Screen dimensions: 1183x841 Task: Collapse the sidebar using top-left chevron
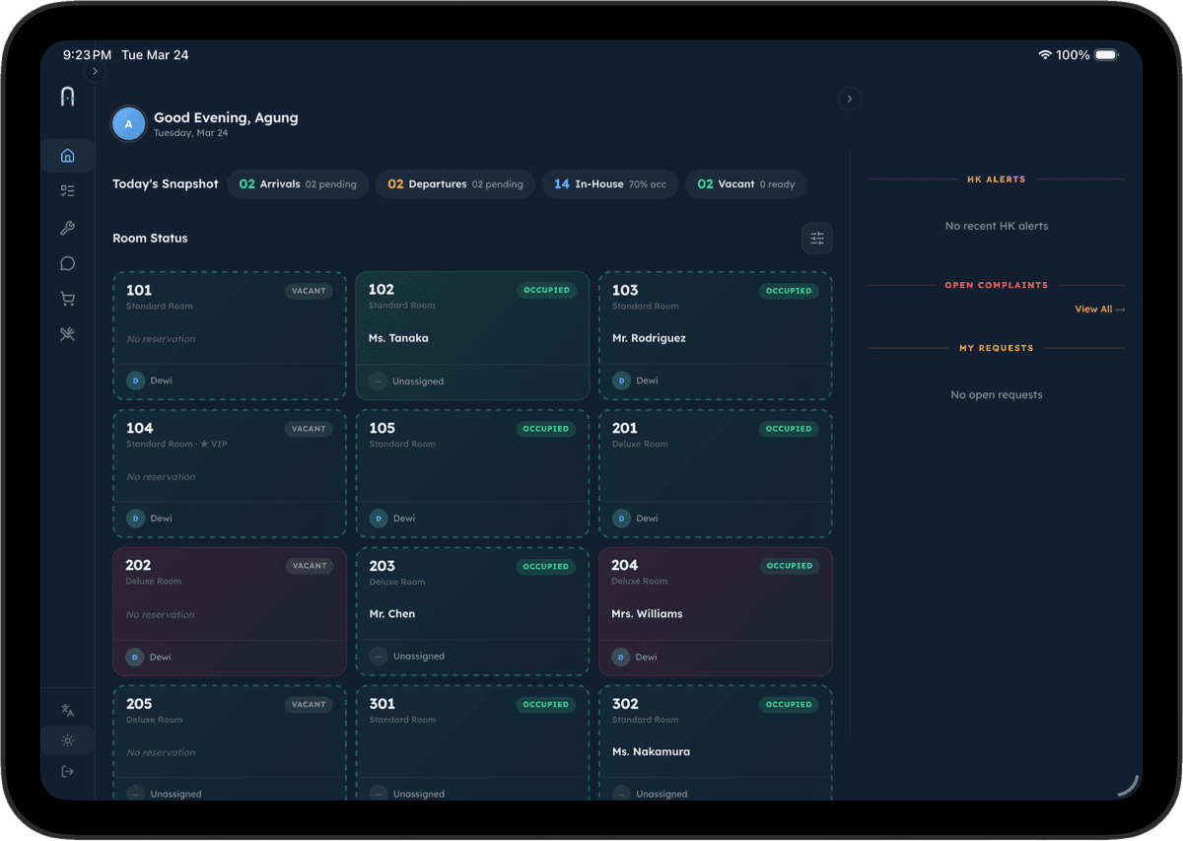click(x=94, y=71)
